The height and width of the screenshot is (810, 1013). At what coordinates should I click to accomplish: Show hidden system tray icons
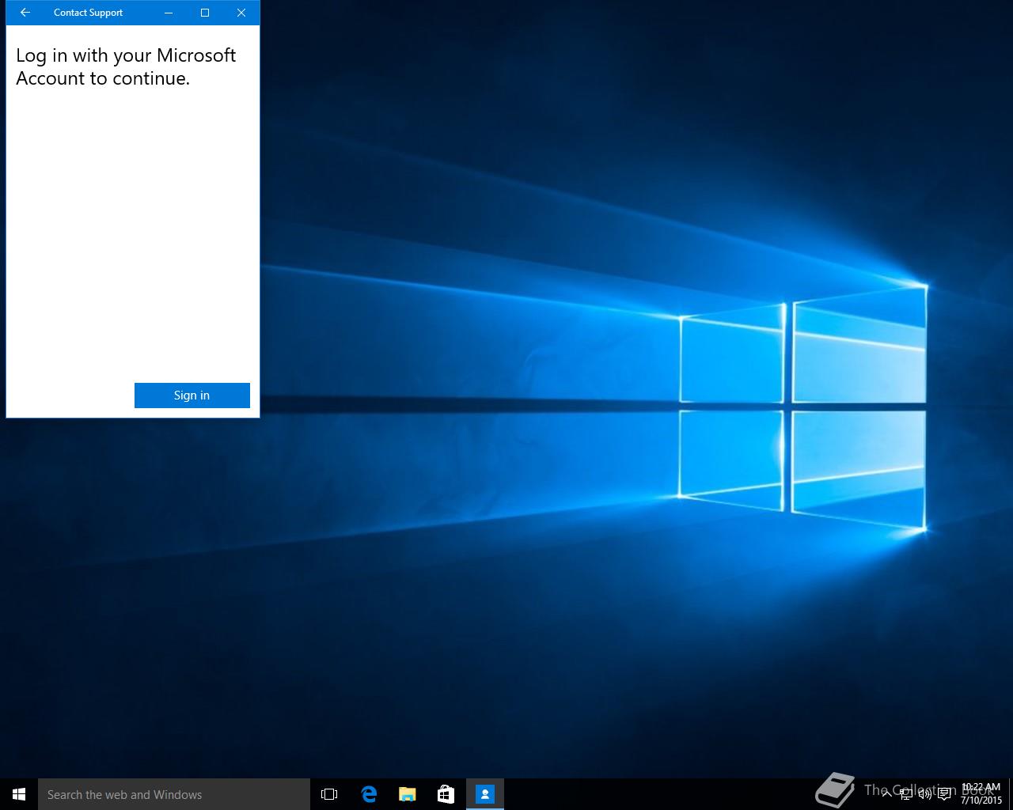coord(887,794)
